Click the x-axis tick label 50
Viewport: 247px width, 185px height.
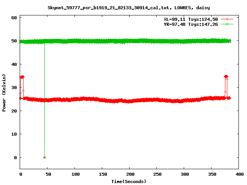point(48,174)
